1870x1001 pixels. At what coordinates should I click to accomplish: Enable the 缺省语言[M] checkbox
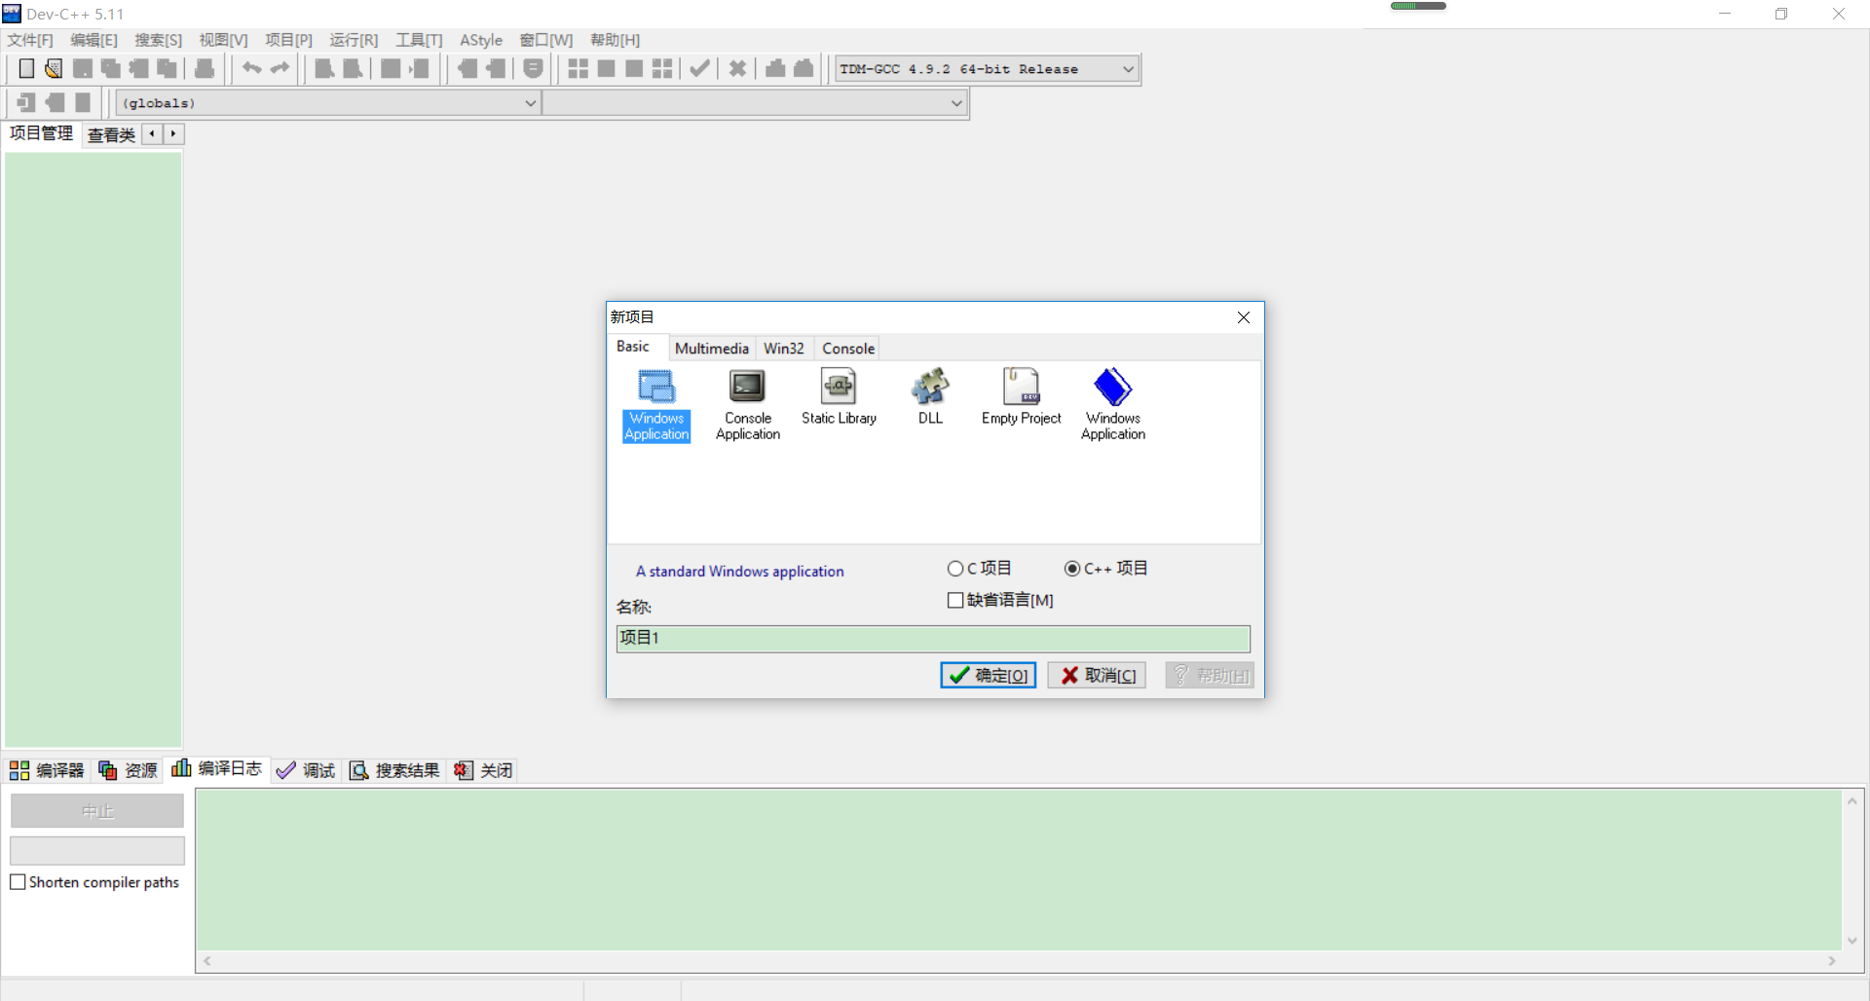tap(955, 601)
